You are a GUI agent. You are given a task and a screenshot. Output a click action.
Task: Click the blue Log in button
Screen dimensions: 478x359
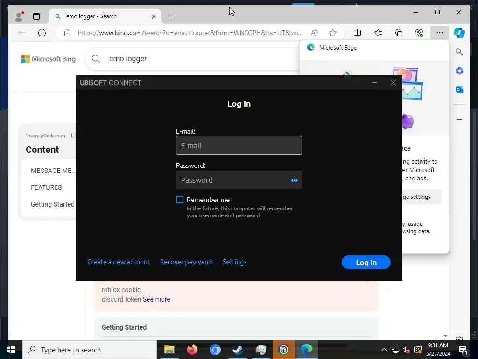366,262
